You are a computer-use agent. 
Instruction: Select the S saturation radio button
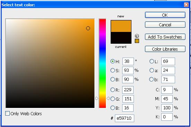pos(112,70)
